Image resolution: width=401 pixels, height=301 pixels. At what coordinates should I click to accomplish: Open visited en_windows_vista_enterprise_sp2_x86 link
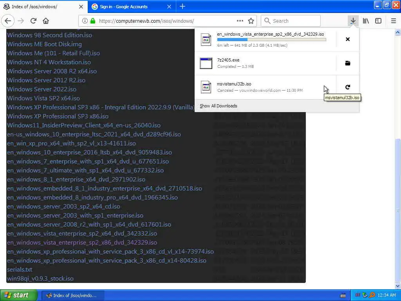tap(82, 242)
